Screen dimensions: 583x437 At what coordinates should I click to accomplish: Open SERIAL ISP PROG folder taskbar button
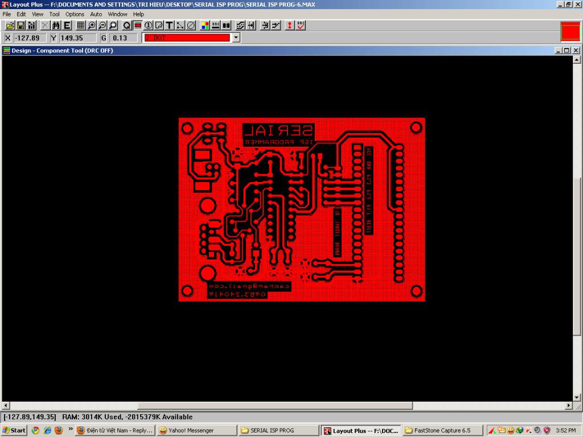click(278, 430)
